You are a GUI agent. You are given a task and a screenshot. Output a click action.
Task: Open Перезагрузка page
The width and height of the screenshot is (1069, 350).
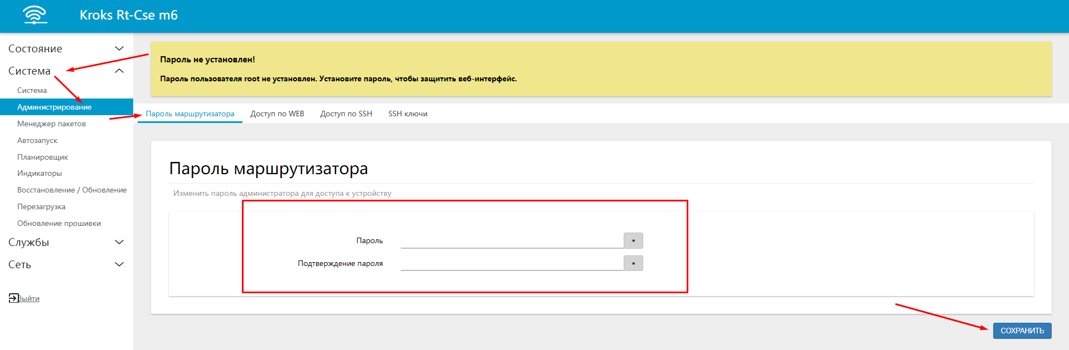(41, 206)
